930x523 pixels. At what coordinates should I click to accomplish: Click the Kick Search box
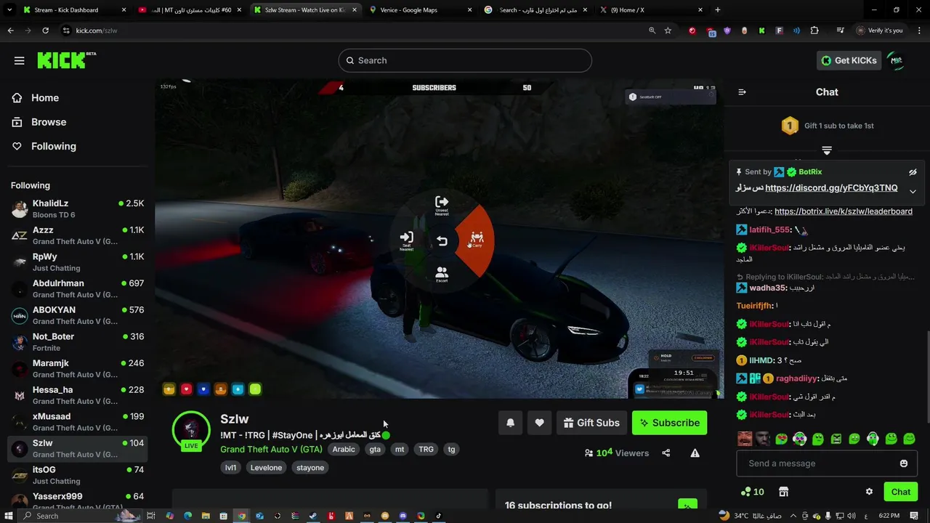pyautogui.click(x=465, y=60)
